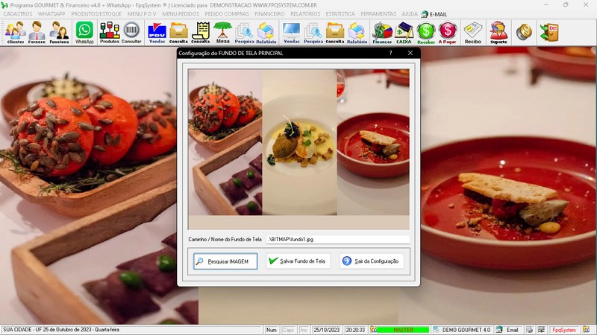Open the AJUDA menu
Image resolution: width=597 pixels, height=335 pixels.
click(x=410, y=13)
